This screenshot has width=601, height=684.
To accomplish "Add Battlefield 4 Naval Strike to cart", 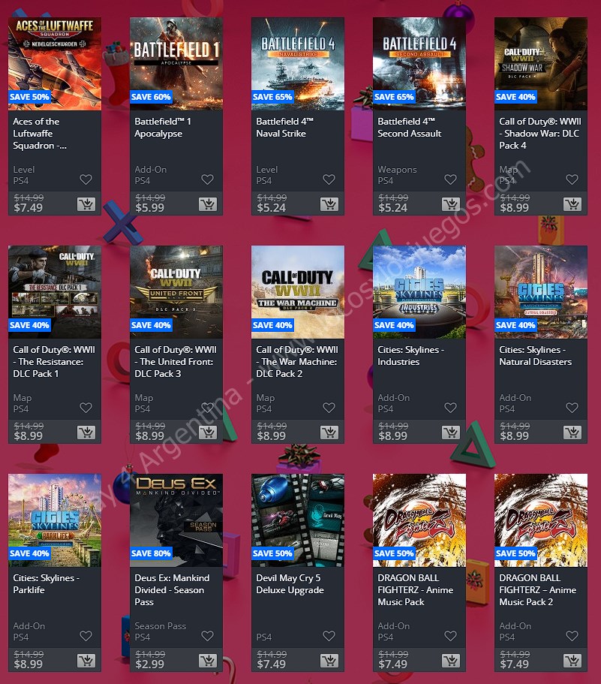I will 329,203.
